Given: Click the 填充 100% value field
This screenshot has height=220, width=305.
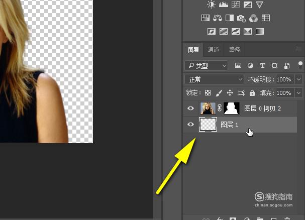Looking at the screenshot, I should click(x=285, y=93).
